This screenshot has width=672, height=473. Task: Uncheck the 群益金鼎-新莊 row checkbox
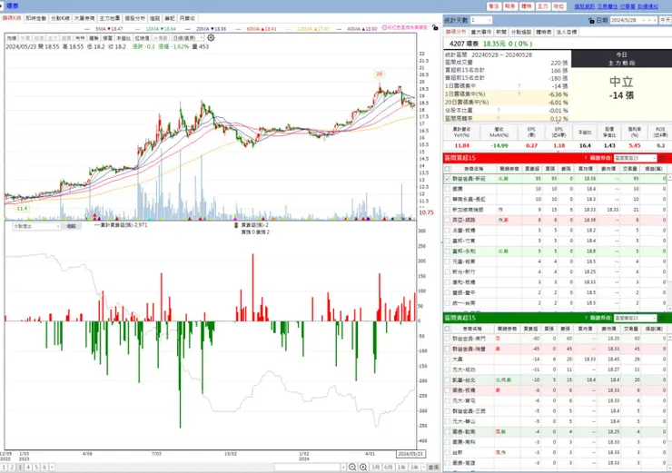448,178
